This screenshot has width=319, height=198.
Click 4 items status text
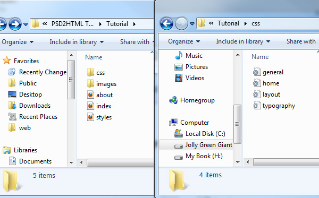211,175
